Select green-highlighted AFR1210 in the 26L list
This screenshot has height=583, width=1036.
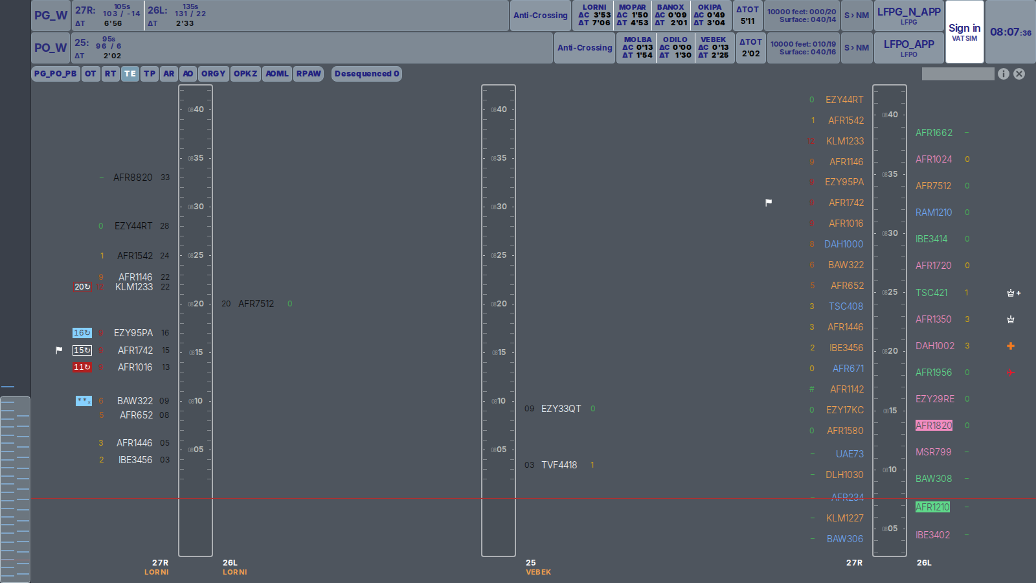pyautogui.click(x=932, y=507)
